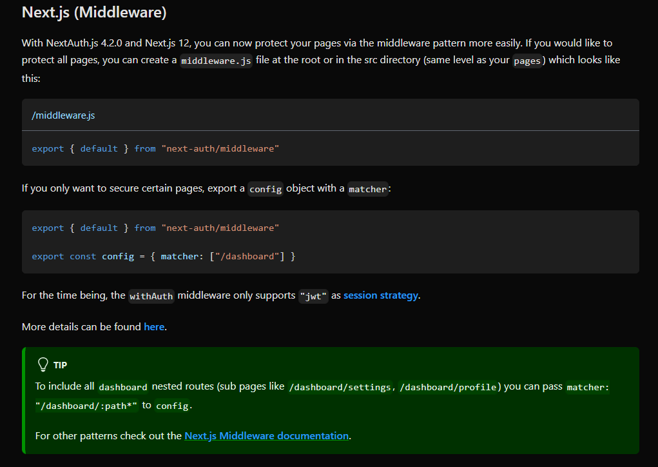This screenshot has height=467, width=658.
Task: Click the first export default code line
Action: click(x=155, y=148)
